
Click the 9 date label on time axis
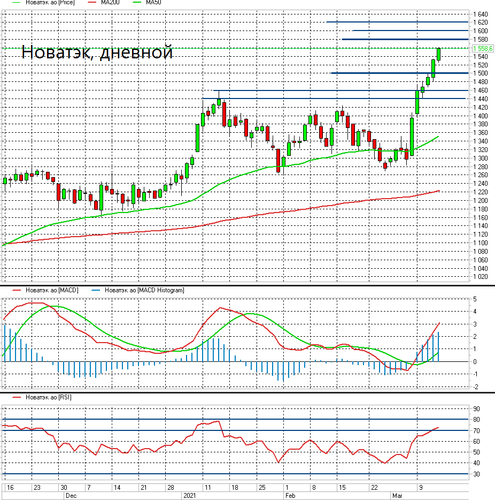[x=421, y=488]
